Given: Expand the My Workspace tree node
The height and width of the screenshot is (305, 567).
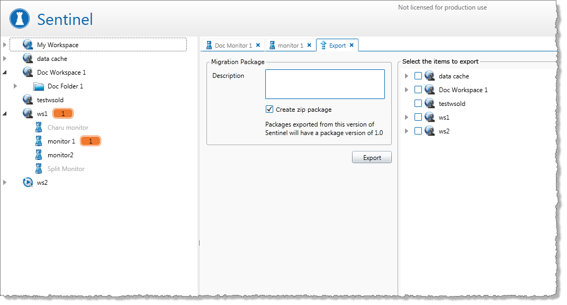Looking at the screenshot, I should point(5,45).
